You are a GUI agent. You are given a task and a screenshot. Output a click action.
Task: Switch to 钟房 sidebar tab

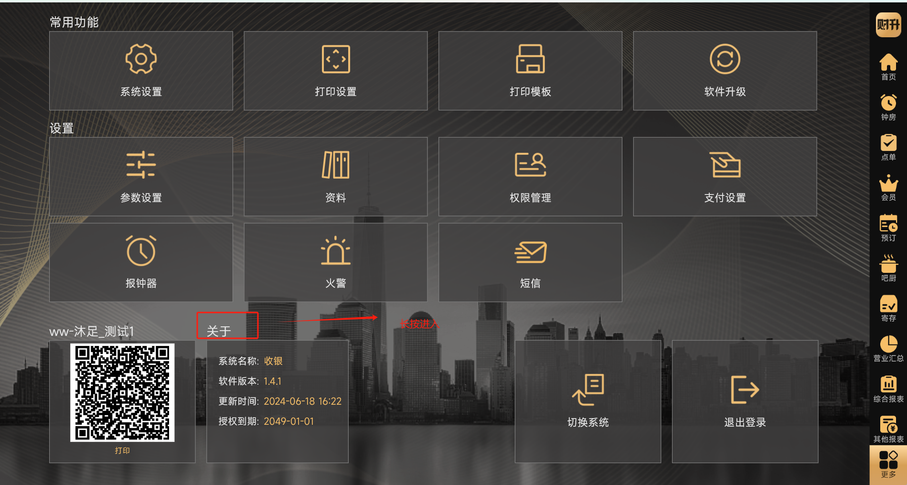point(888,107)
